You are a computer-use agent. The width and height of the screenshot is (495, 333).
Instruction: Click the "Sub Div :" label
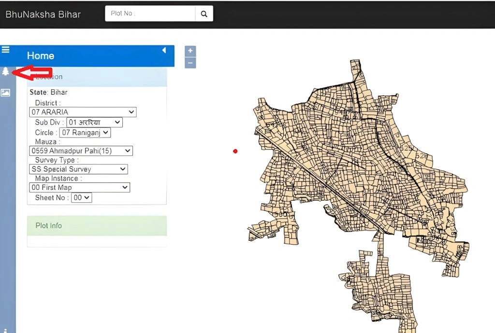tap(49, 122)
